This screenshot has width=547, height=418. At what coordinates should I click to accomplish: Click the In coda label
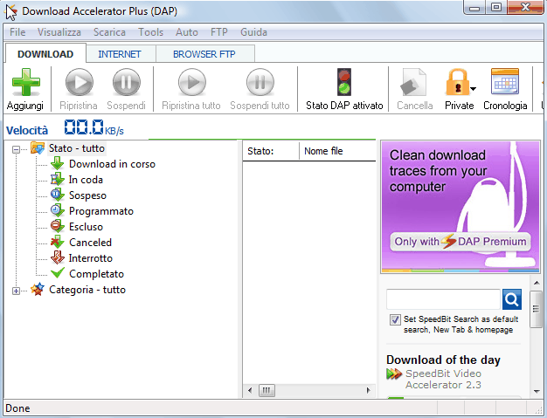point(86,180)
